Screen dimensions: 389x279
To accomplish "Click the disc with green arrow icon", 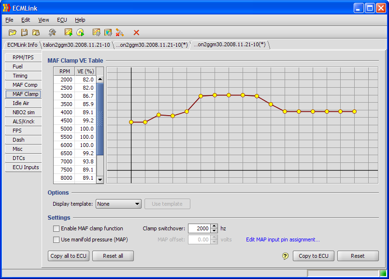I will 80,32.
